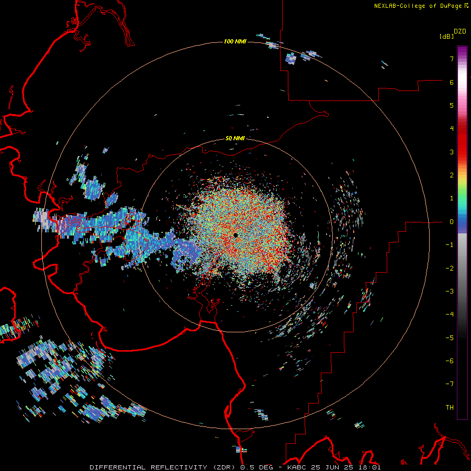Click the "-6" scale value
Viewport: 471px width, 471px height.
[450, 361]
